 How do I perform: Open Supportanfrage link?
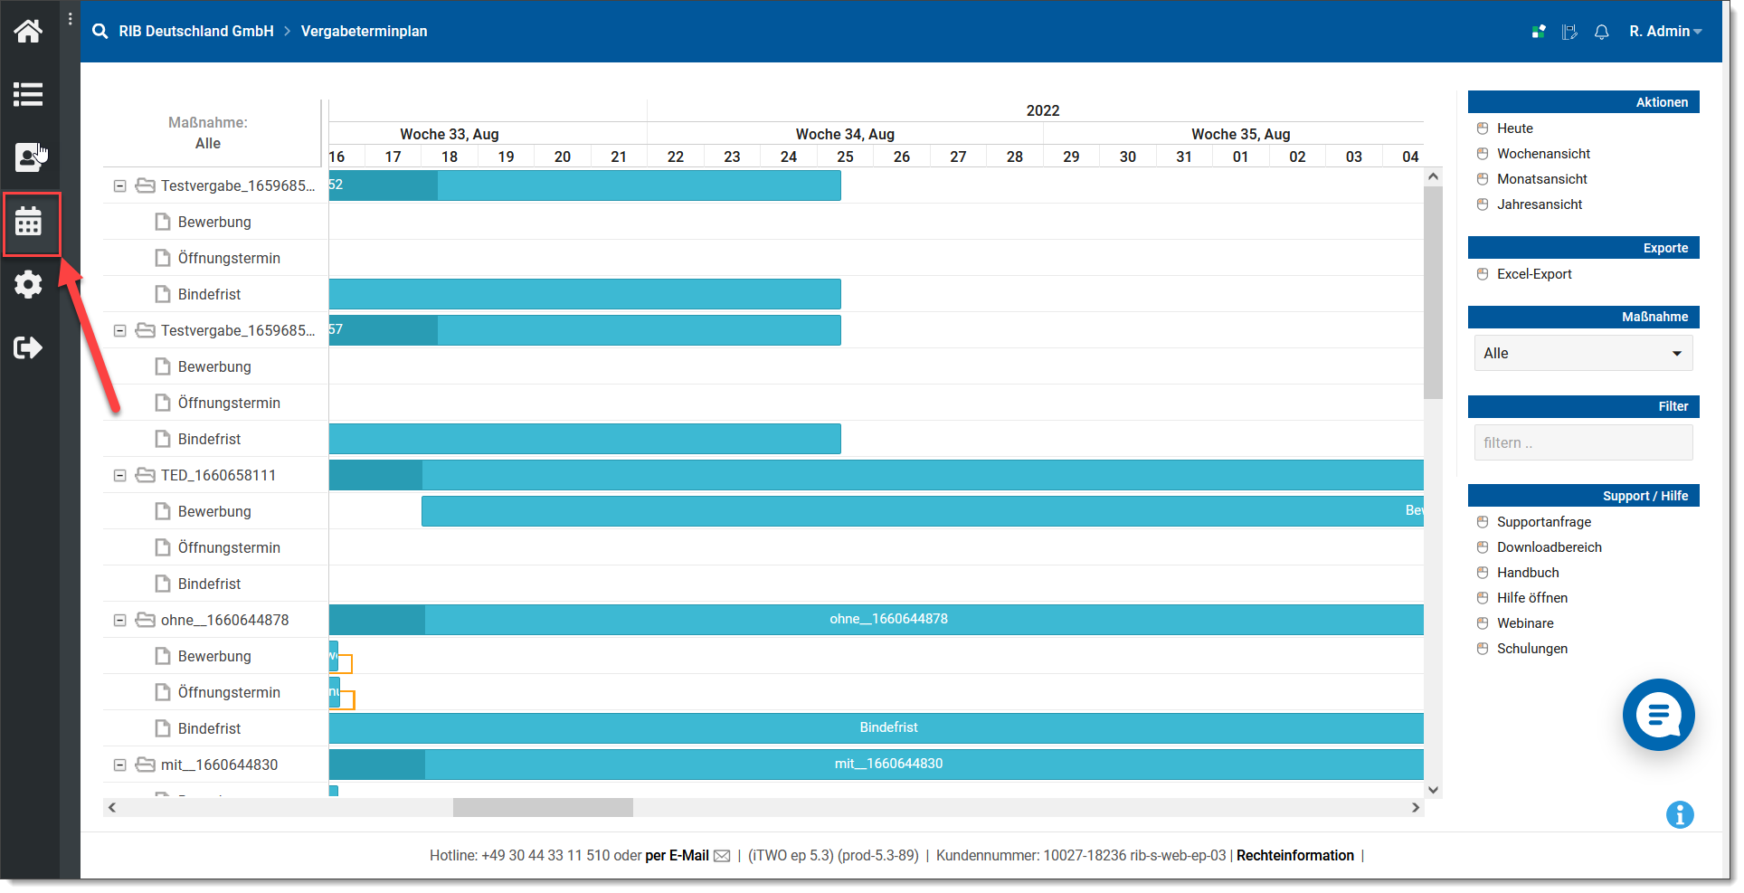coord(1544,522)
